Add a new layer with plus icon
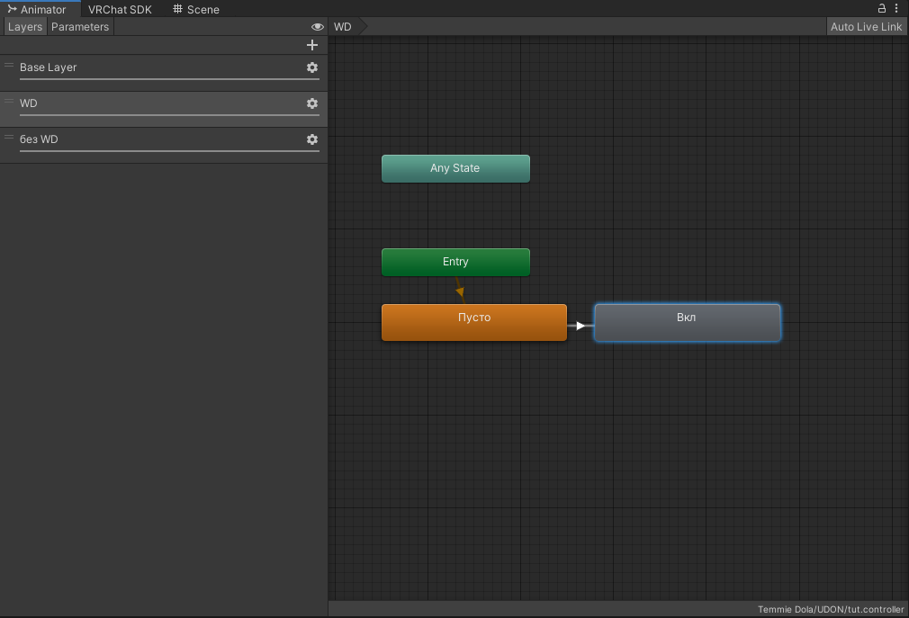Image resolution: width=909 pixels, height=618 pixels. point(312,45)
